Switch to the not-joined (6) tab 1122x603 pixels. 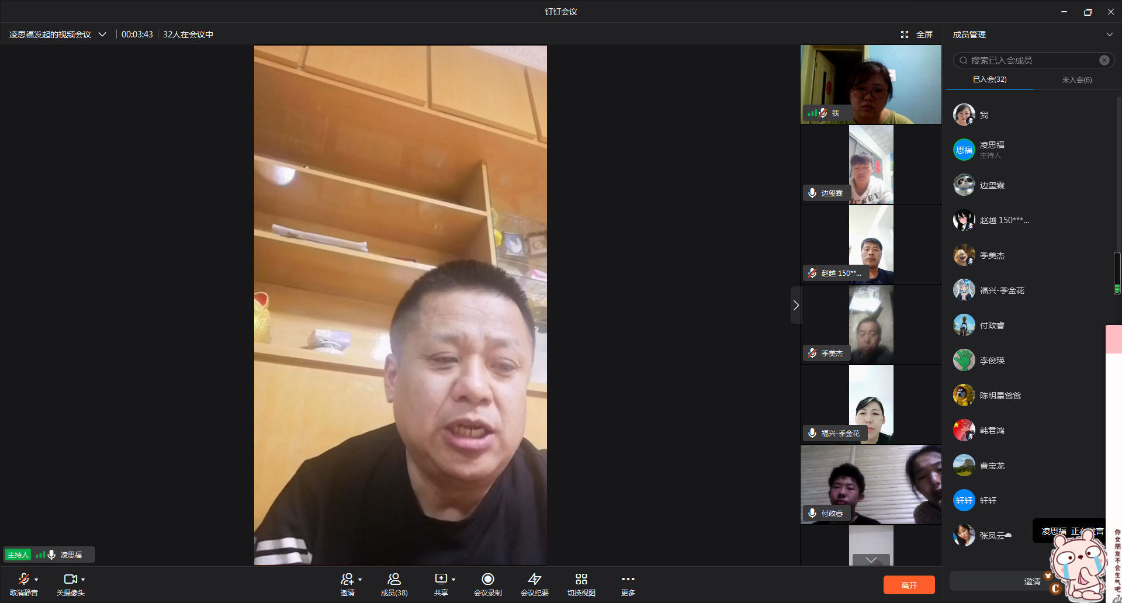[1076, 79]
